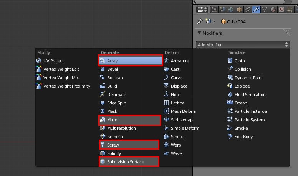Viewport: 298px width, 176px height.
Task: Open the Material properties sphere tab
Action: pyautogui.click(x=273, y=9)
